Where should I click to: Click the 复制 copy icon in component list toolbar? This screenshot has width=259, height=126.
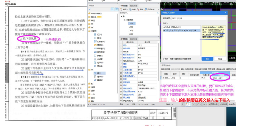130,9
